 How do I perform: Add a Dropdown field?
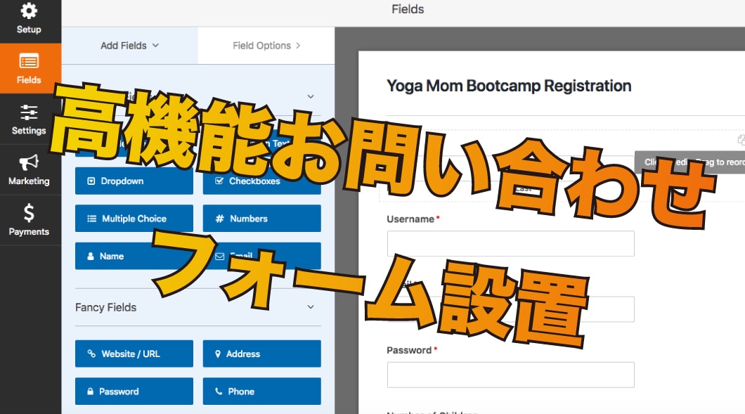pos(134,181)
